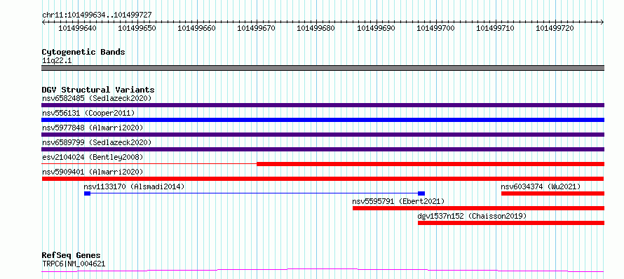Select the purple nsv6589799 variant bar
Screen dimensions: 624x279
[x=323, y=149]
